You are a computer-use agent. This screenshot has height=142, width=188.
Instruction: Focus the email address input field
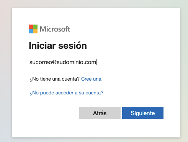(96, 62)
